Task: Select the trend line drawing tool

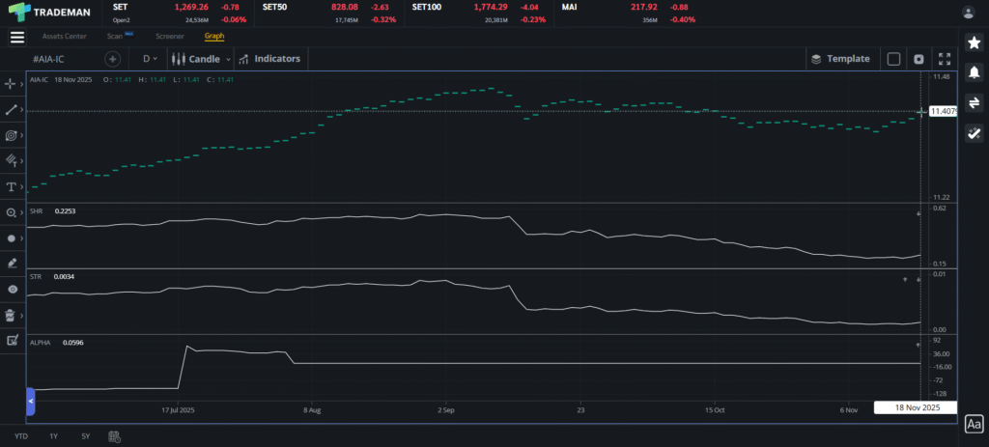Action: [x=12, y=110]
